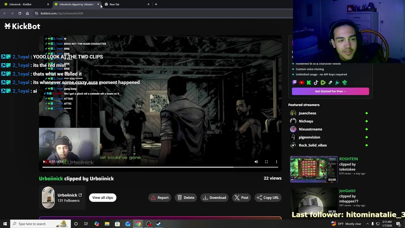Viewport: 405px width, 228px height.
Task: Enter fullscreen video mode
Action: click(266, 162)
